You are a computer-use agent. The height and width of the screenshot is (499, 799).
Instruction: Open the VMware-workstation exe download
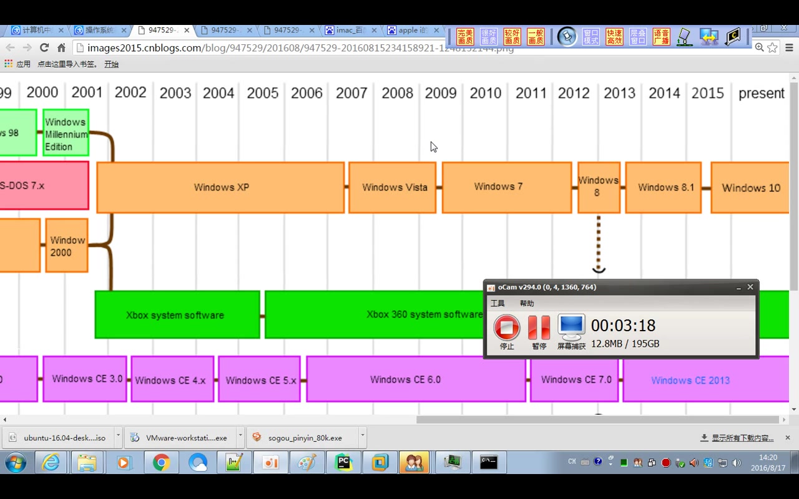(x=180, y=438)
